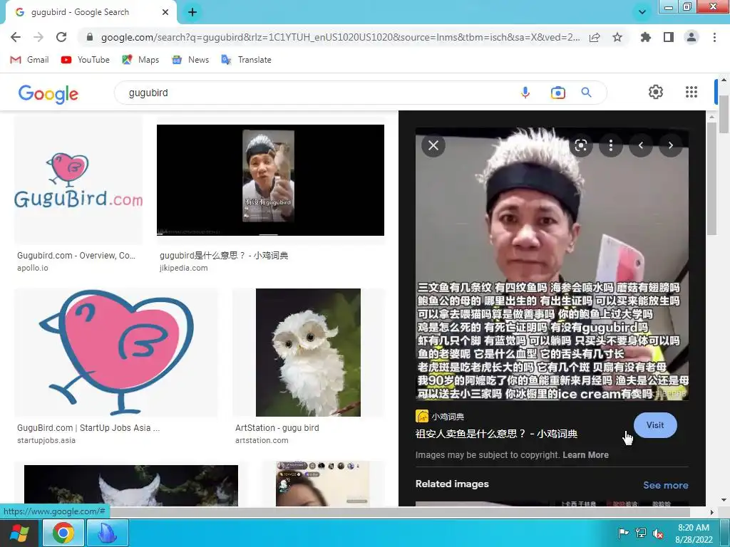Open the white owl ArtStation thumbnail
The height and width of the screenshot is (547, 730).
click(x=308, y=353)
